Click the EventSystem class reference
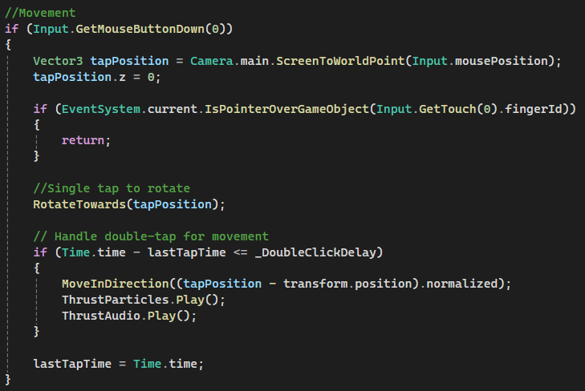The width and height of the screenshot is (585, 391). click(x=101, y=109)
